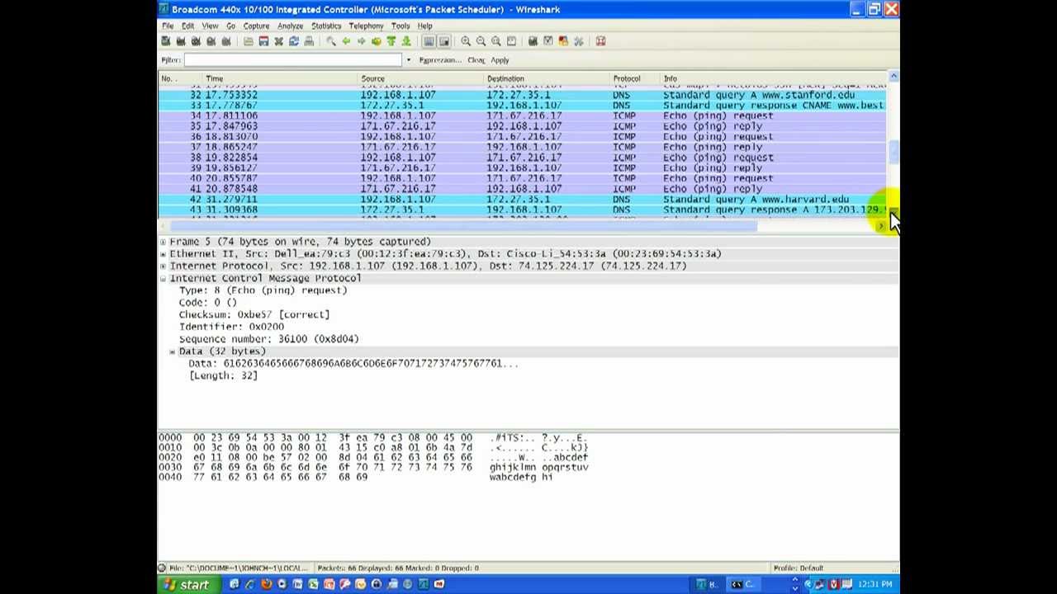The height and width of the screenshot is (594, 1057).
Task: Sort packets by Destination column header
Action: [547, 78]
